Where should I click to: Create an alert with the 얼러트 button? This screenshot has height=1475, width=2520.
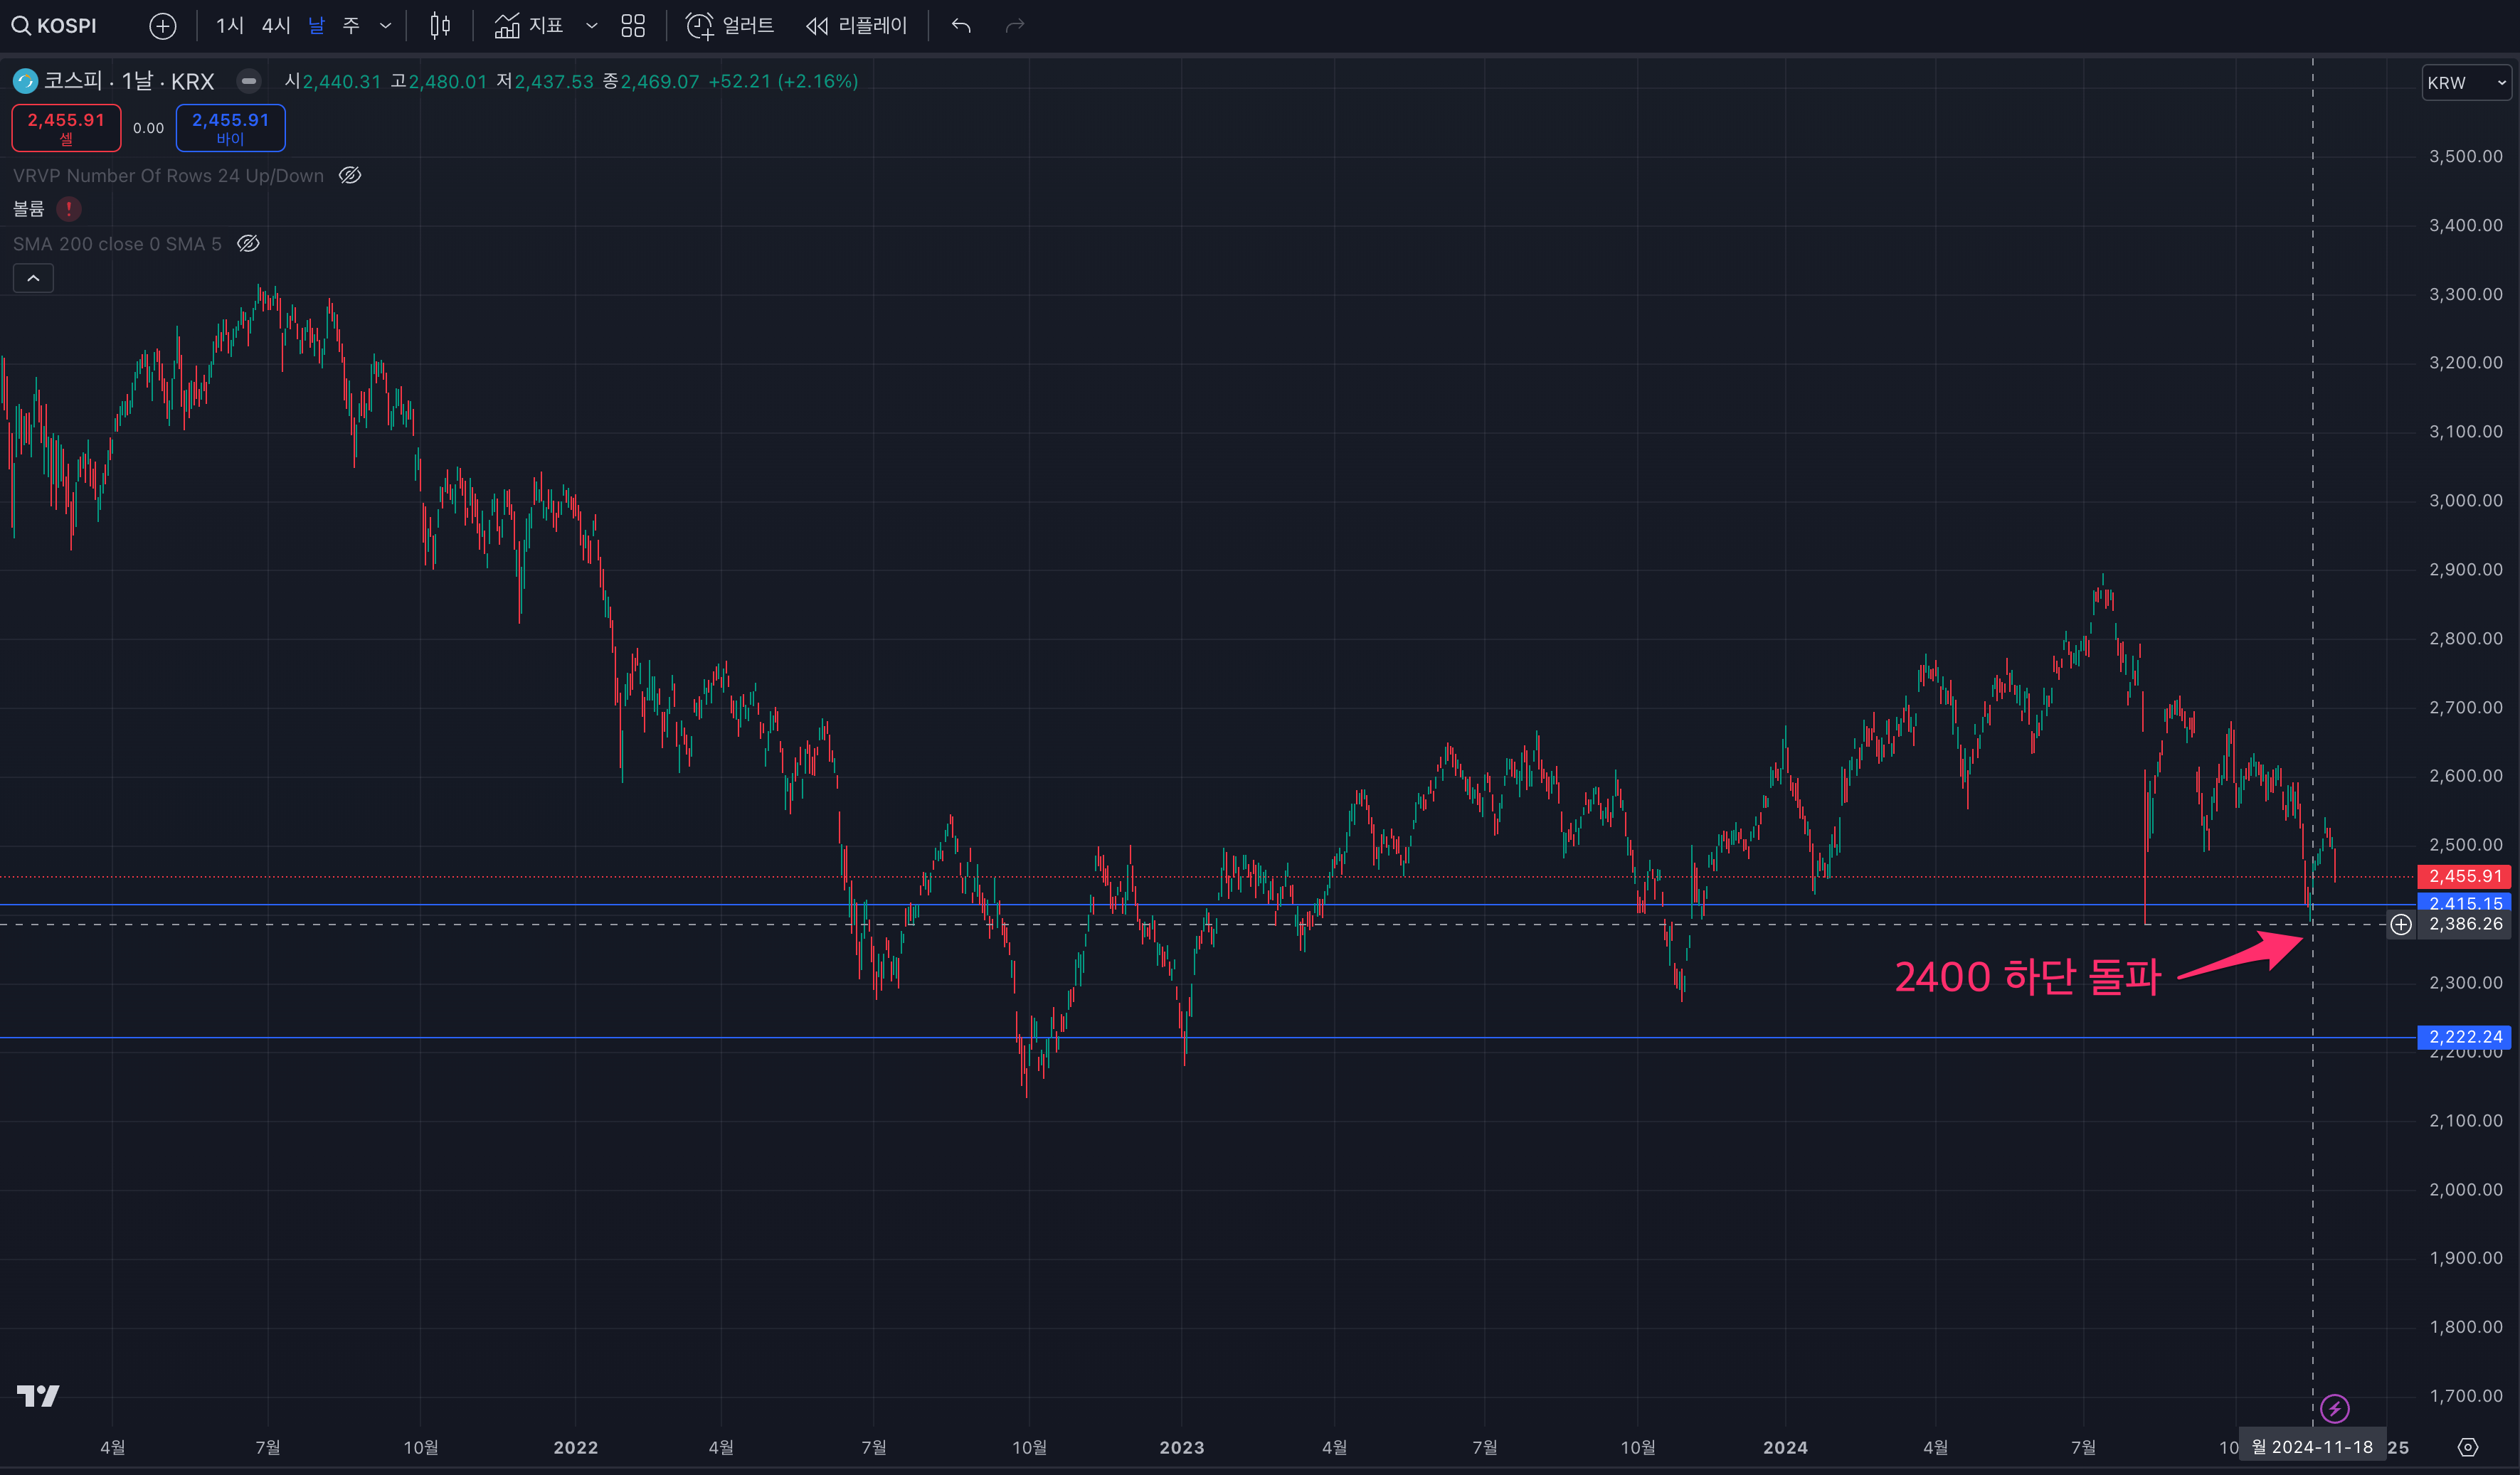(x=730, y=26)
